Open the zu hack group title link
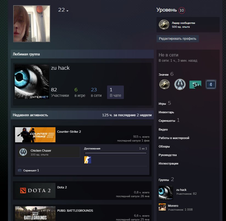This screenshot has height=221, width=226. coord(60,68)
